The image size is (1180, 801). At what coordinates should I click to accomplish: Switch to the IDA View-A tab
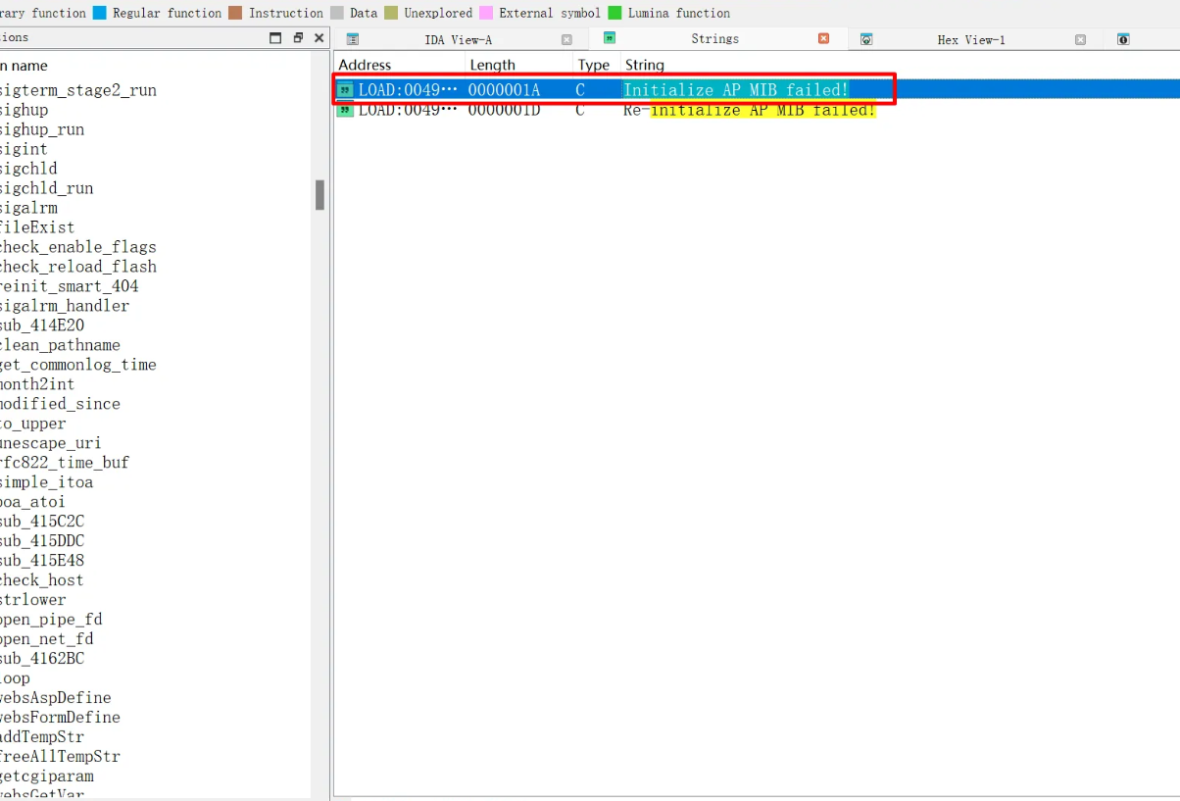459,39
